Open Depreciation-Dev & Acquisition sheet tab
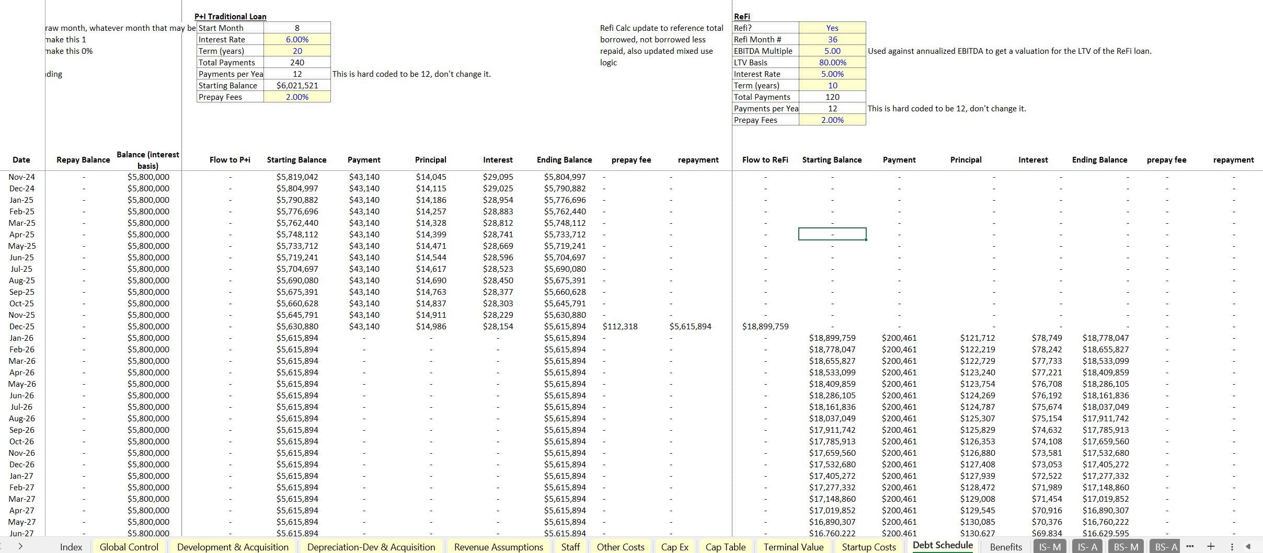 [371, 547]
